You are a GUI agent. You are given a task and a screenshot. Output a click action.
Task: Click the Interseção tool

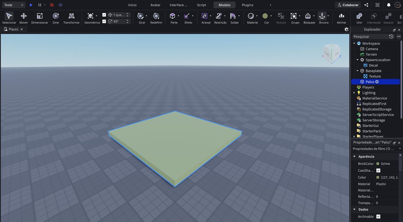pos(374,18)
